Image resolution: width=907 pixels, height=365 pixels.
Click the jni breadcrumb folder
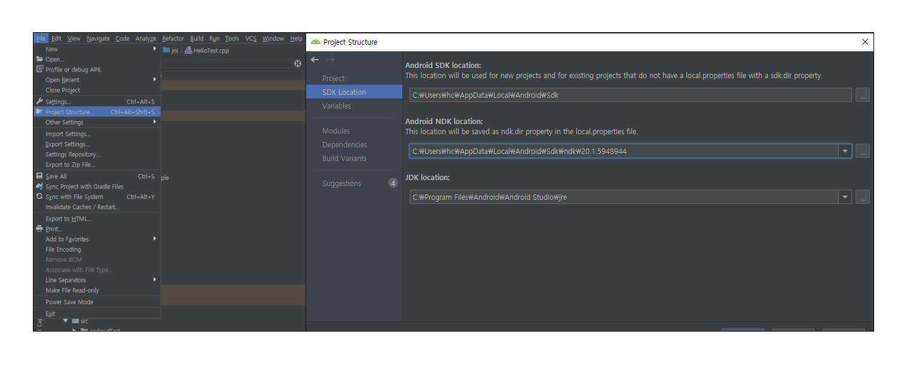pos(170,51)
